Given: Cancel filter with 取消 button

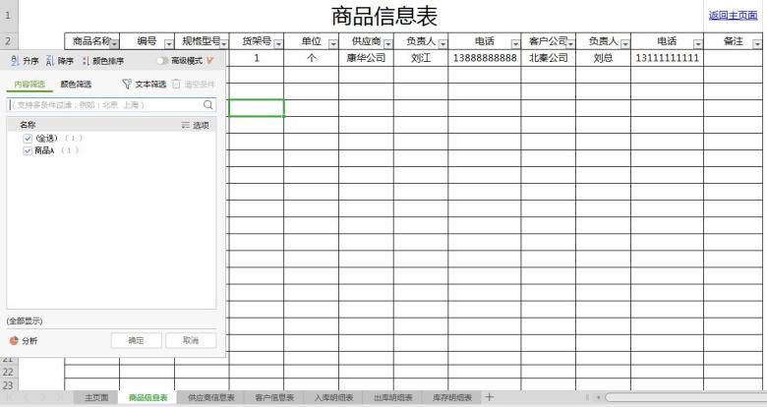Looking at the screenshot, I should [x=191, y=340].
